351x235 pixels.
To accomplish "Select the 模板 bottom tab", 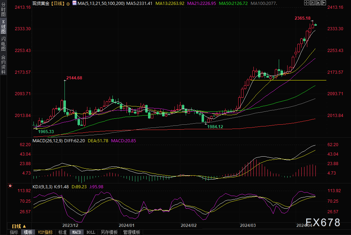I will pos(28,232).
